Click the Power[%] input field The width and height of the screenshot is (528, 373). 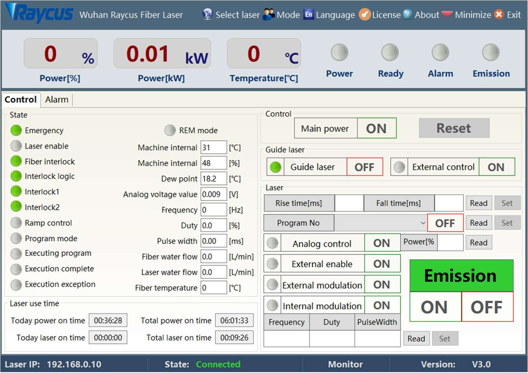click(x=450, y=243)
